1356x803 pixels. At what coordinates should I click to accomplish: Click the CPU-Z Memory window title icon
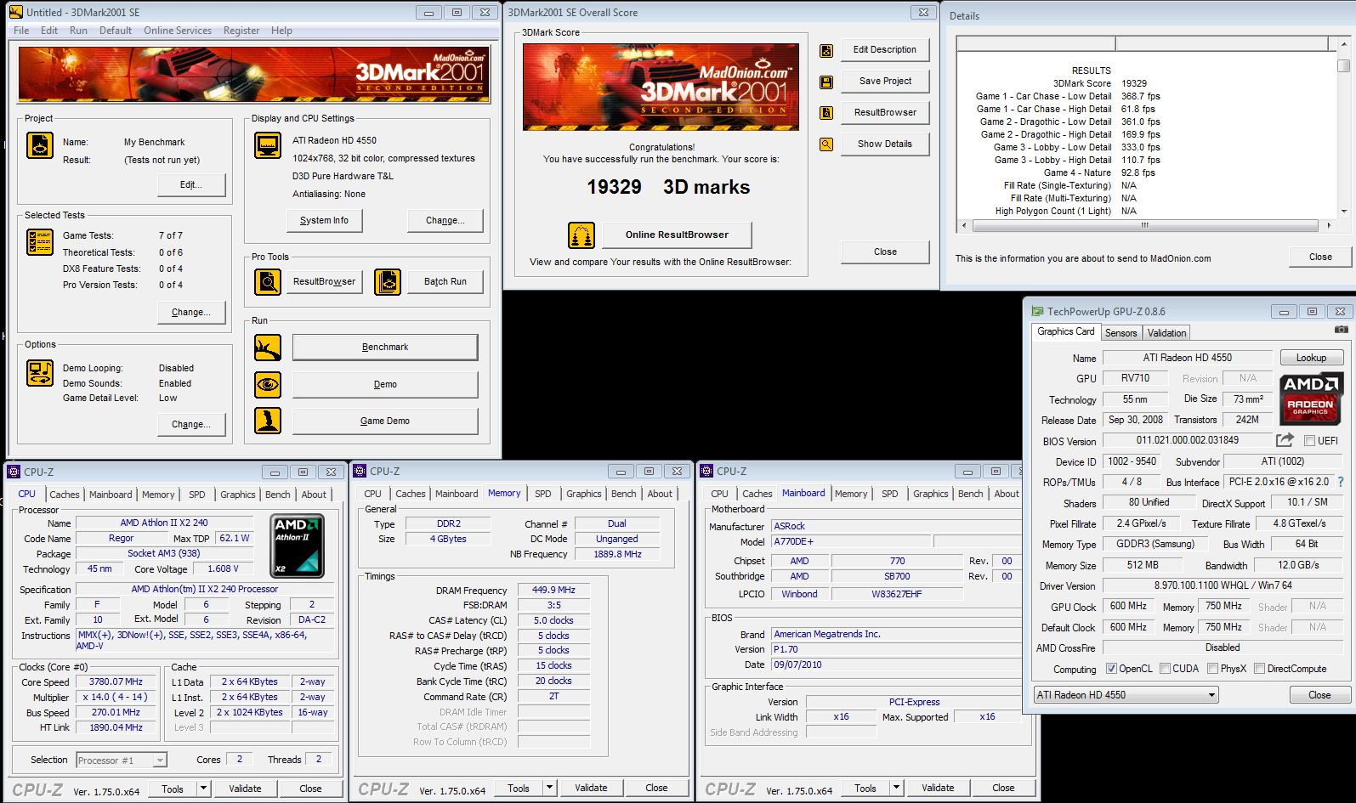tap(360, 471)
